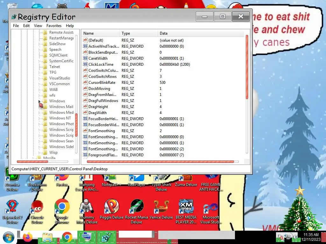Expand the WAB key
This screenshot has width=326, height=244.
[x=39, y=90]
